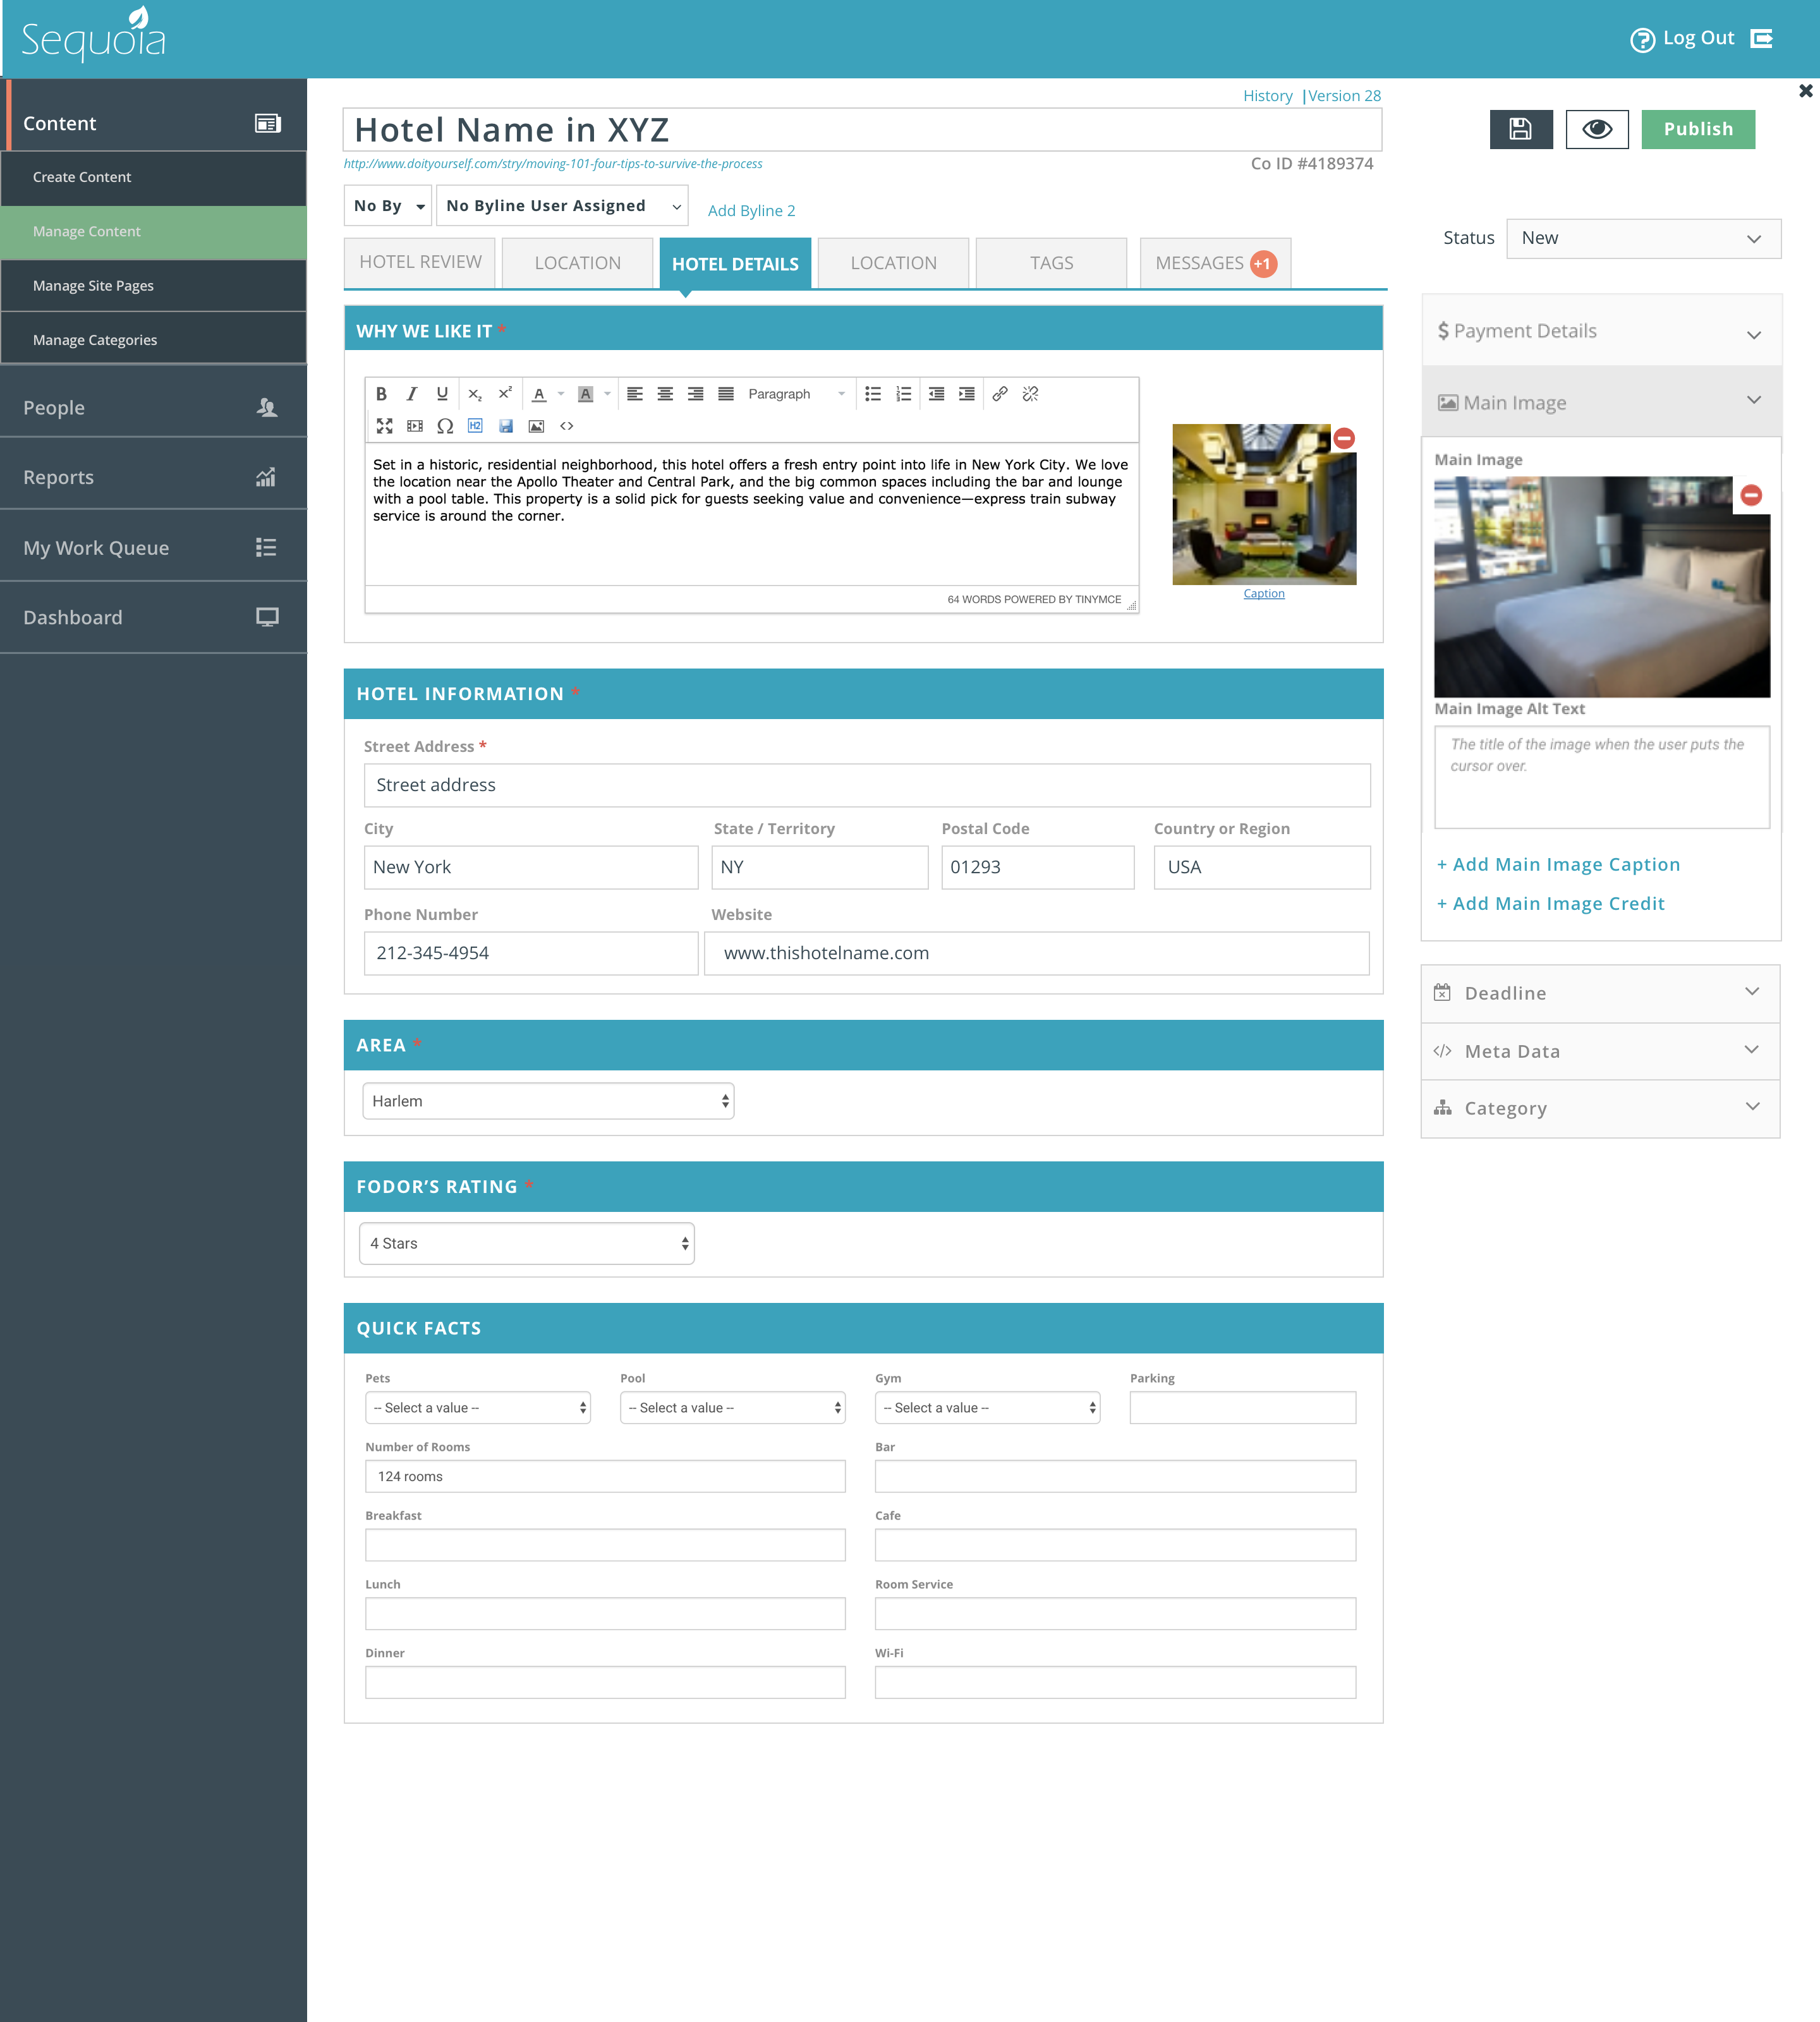The width and height of the screenshot is (1820, 2022).
Task: Insert image via editor toolbar icon
Action: click(x=536, y=426)
